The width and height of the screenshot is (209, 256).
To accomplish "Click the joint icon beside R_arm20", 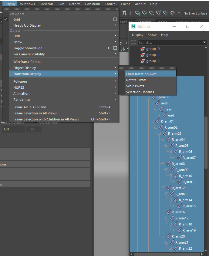I will coord(168,236).
